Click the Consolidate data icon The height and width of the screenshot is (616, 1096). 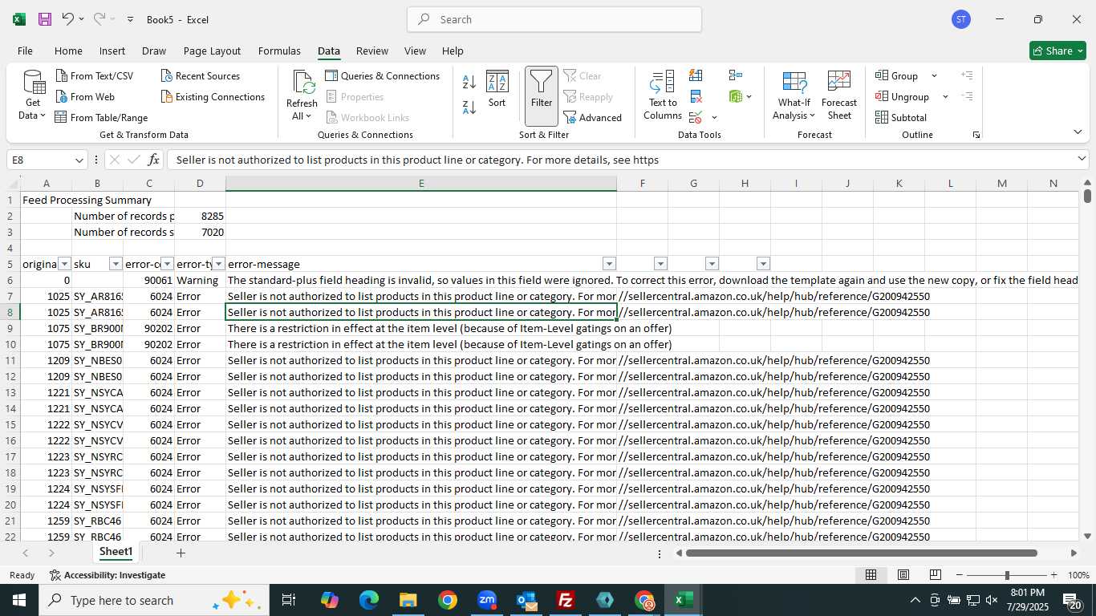click(735, 75)
